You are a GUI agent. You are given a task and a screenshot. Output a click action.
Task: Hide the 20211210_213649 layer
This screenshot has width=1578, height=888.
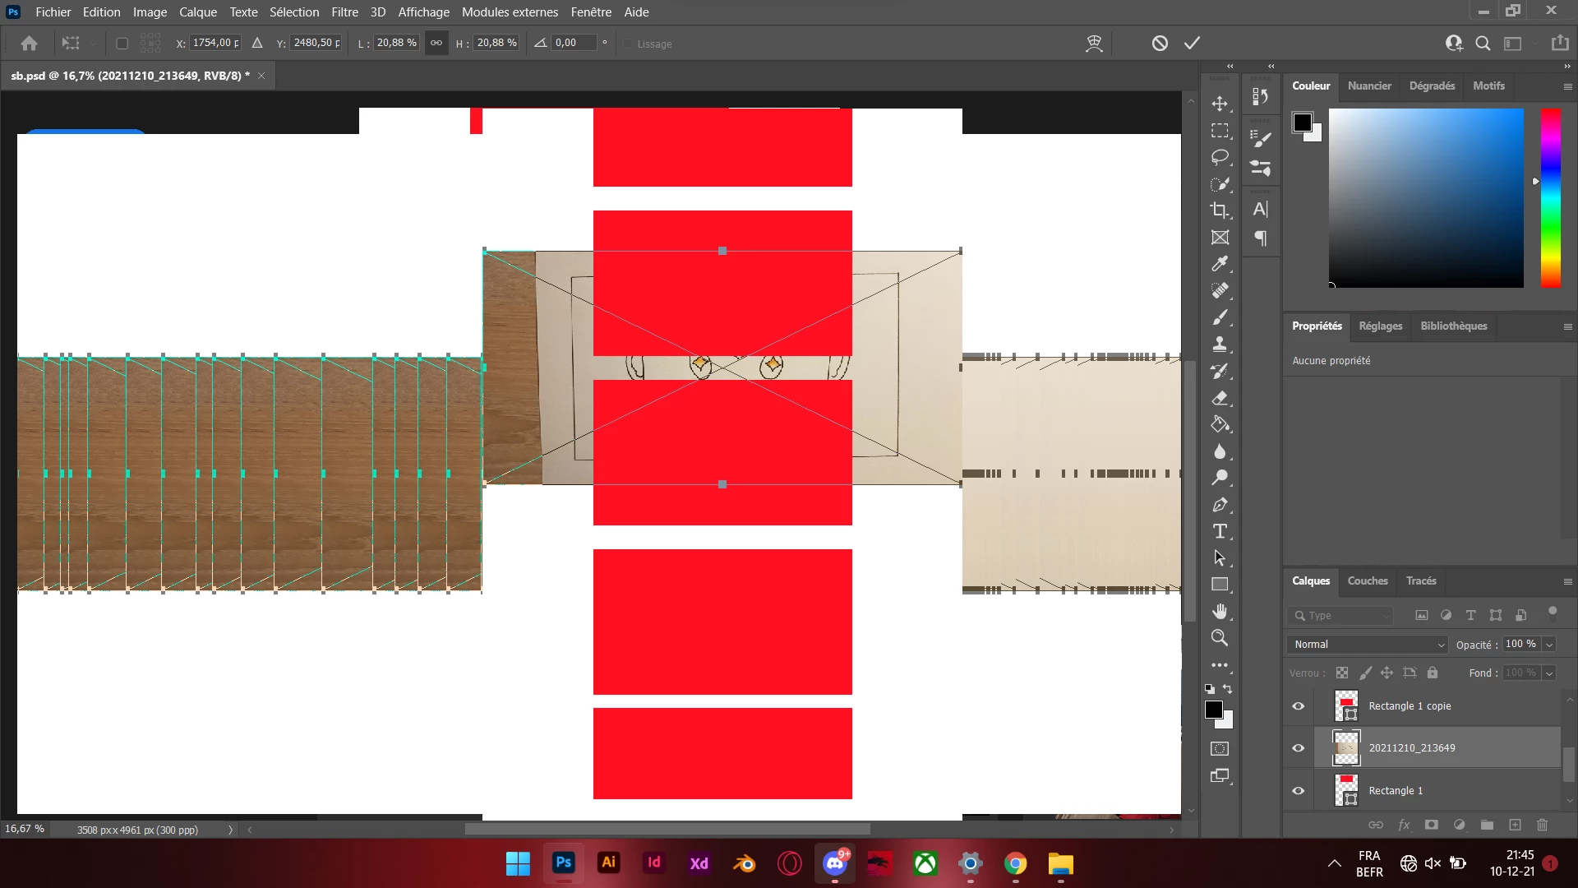click(x=1299, y=748)
